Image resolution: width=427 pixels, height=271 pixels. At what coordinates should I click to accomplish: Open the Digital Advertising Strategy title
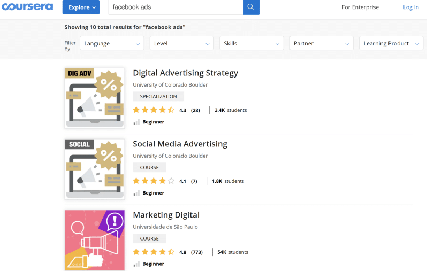tap(185, 73)
